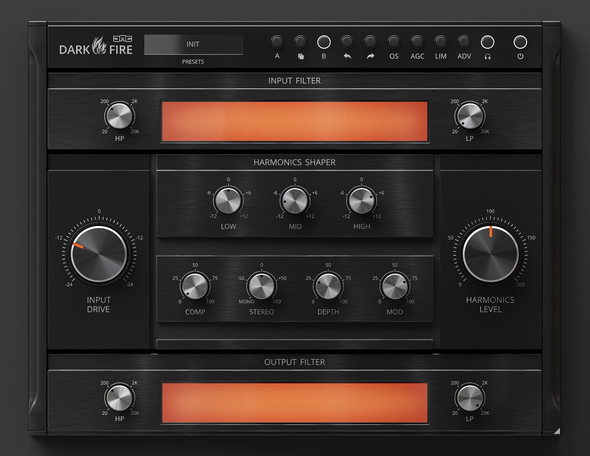Click the resize corner triangle handle

556,431
